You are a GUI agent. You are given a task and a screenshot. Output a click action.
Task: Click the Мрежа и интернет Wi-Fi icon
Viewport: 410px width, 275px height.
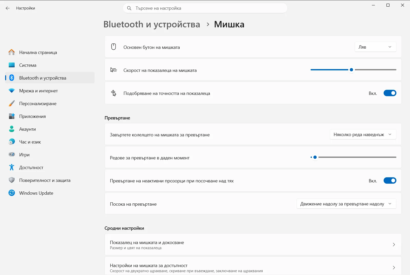tap(12, 91)
